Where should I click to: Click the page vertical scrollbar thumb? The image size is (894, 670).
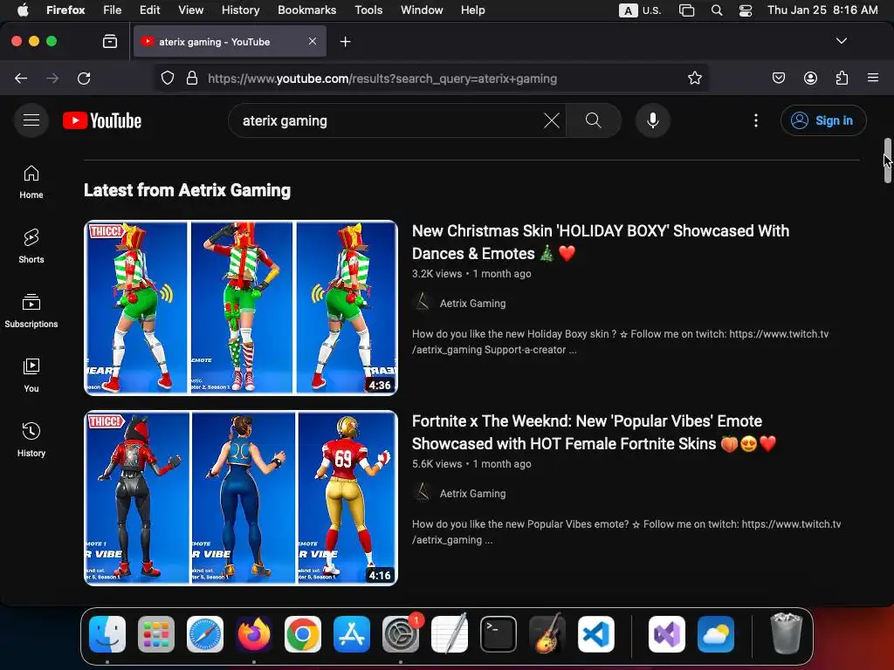887,161
